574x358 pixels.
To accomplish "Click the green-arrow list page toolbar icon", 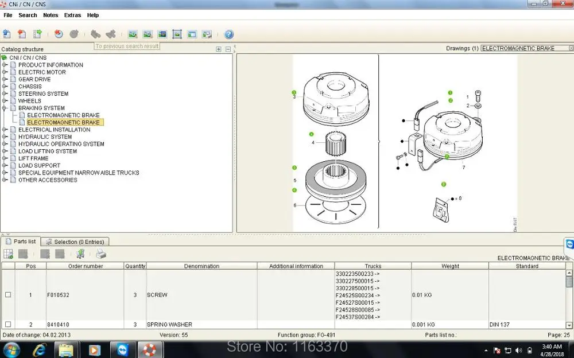I will coord(37,34).
